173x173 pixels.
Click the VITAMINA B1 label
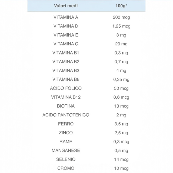click(x=66, y=53)
